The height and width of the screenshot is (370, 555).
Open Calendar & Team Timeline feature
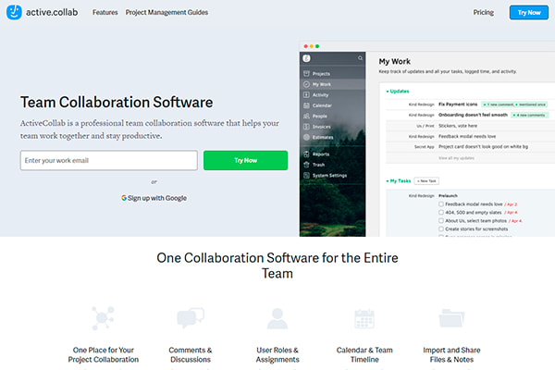pyautogui.click(x=364, y=355)
